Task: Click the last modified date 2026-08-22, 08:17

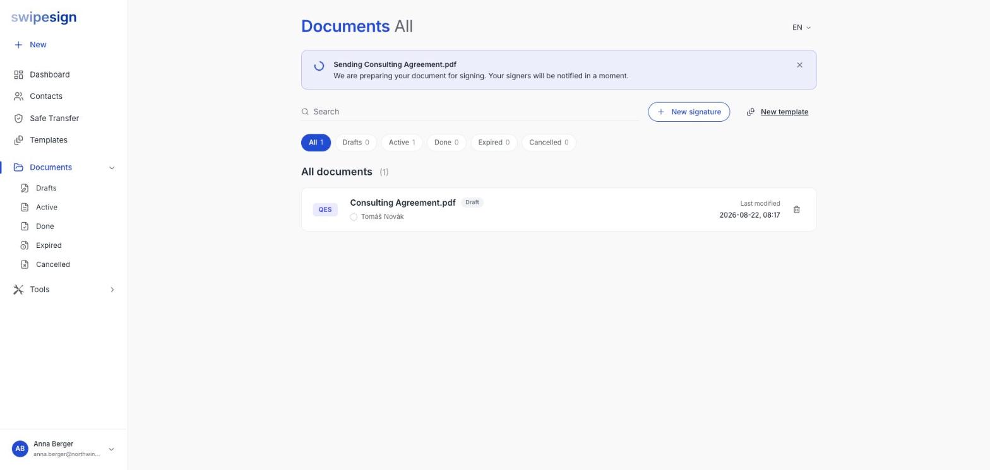Action: (x=749, y=215)
